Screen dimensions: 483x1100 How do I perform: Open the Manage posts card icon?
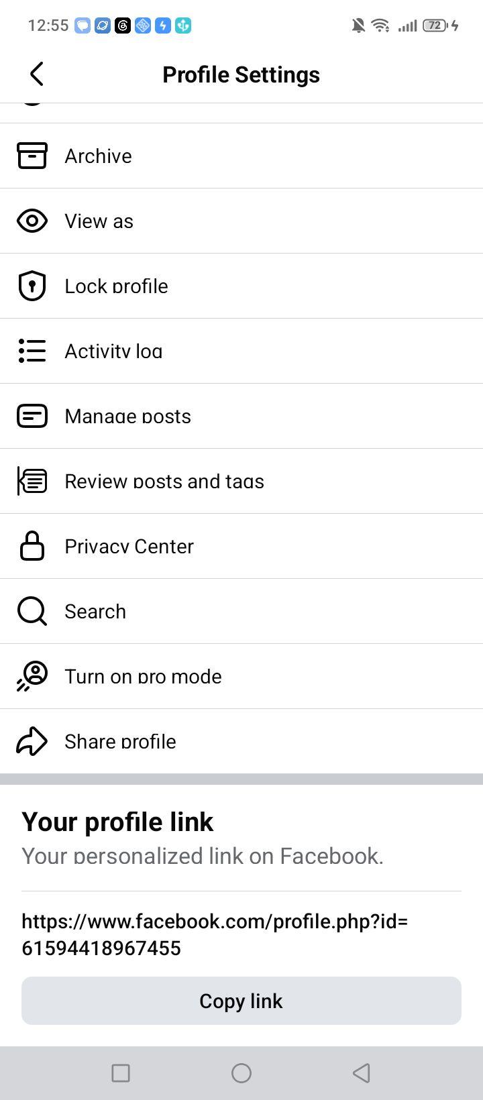[32, 416]
